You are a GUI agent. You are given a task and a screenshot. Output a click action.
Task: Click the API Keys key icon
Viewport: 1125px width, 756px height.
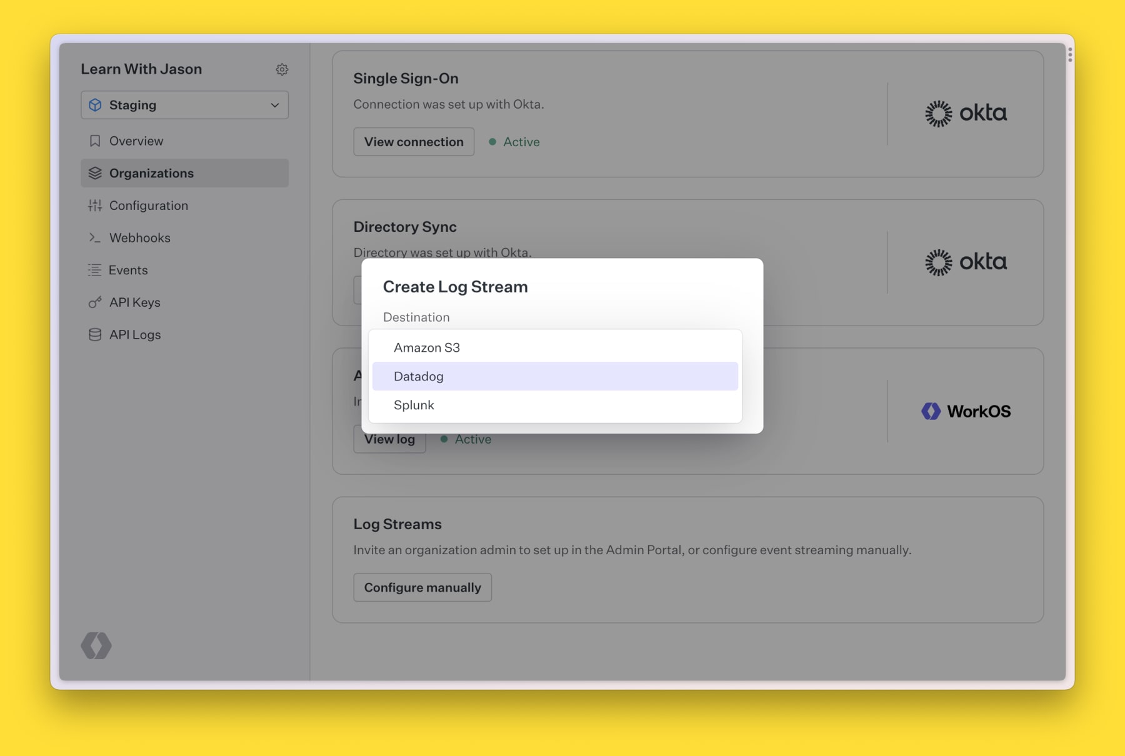pyautogui.click(x=95, y=302)
